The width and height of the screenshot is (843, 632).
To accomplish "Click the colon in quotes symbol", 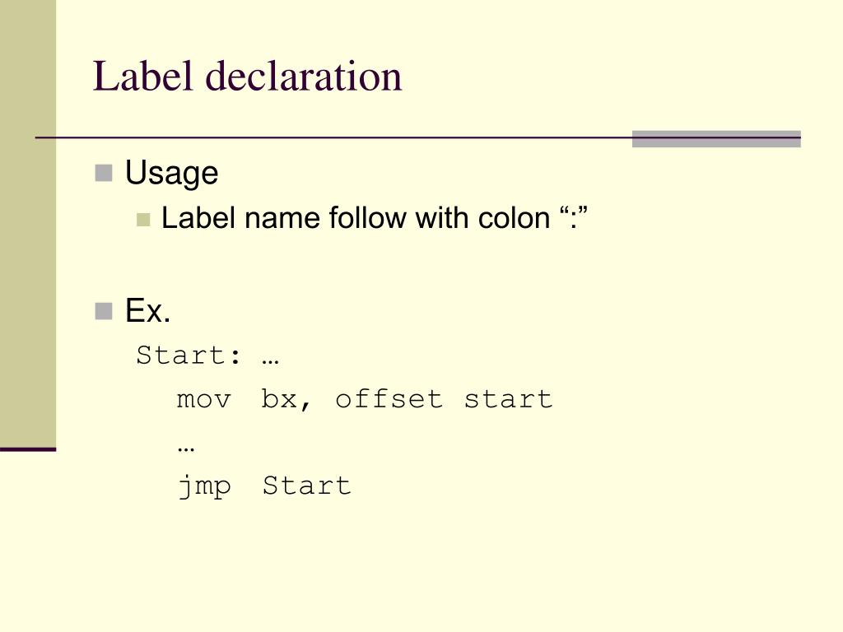I will [x=574, y=217].
